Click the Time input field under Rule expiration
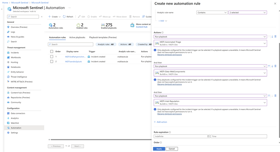 [239, 137]
